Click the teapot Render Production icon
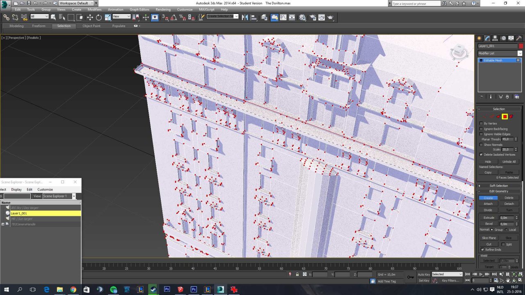525x295 pixels. click(x=330, y=17)
